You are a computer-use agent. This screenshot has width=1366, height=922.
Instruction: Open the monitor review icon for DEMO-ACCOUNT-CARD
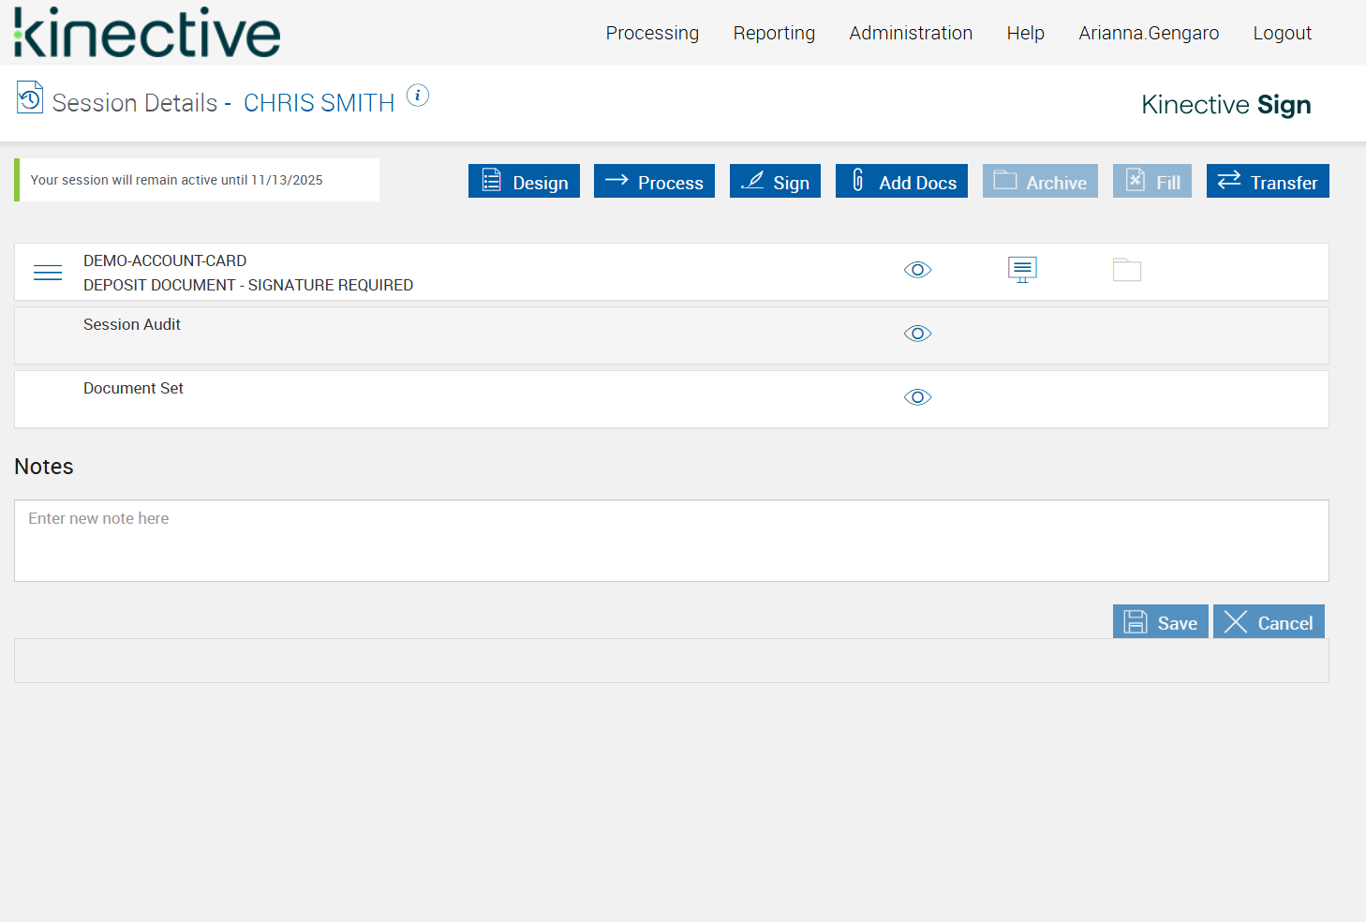tap(1021, 270)
